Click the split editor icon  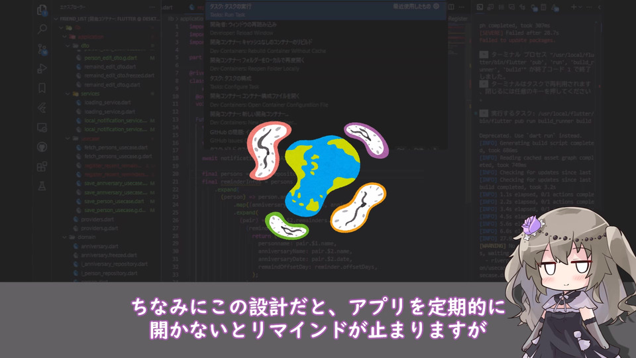pyautogui.click(x=451, y=7)
